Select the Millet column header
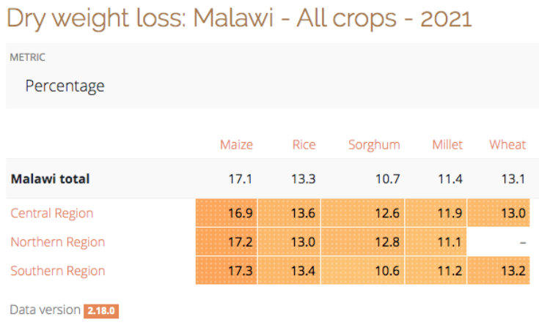This screenshot has width=539, height=336. [447, 144]
